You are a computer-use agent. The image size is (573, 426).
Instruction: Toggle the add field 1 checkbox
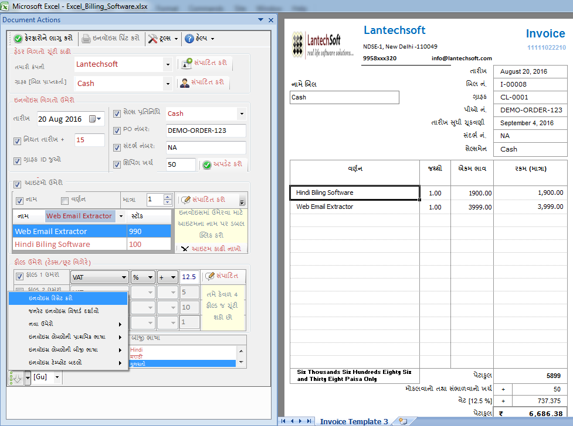[x=20, y=276]
